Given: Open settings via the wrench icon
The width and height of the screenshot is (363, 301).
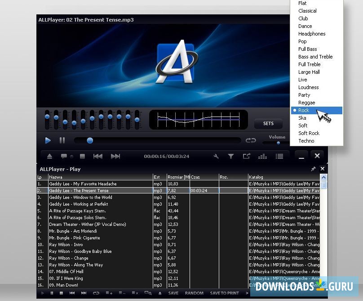Looking at the screenshot, I should coord(216,156).
